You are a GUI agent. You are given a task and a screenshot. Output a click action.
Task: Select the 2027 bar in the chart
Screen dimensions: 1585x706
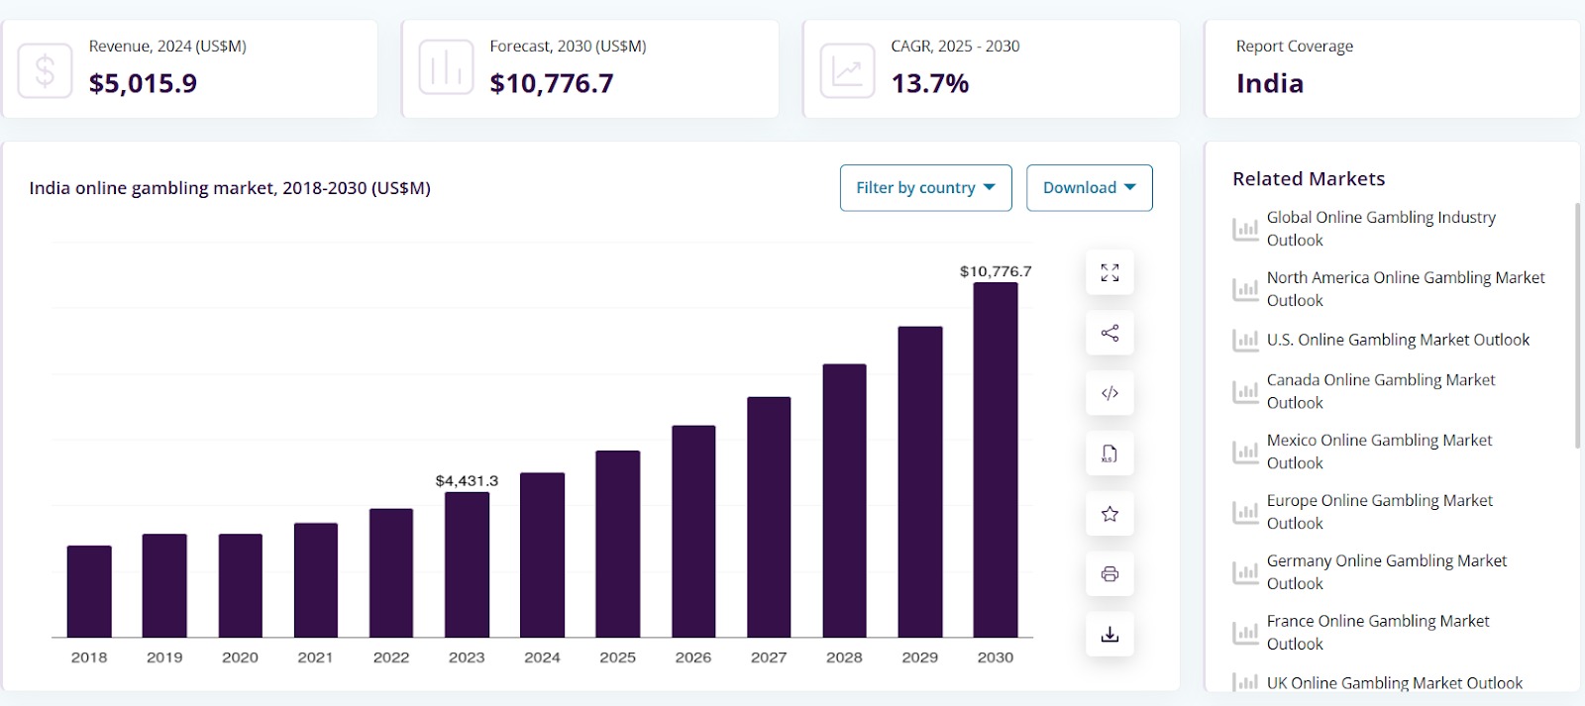click(769, 517)
